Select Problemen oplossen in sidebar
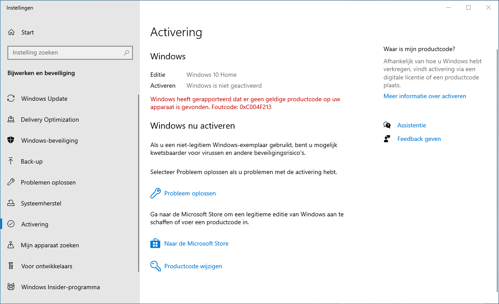 coord(48,182)
